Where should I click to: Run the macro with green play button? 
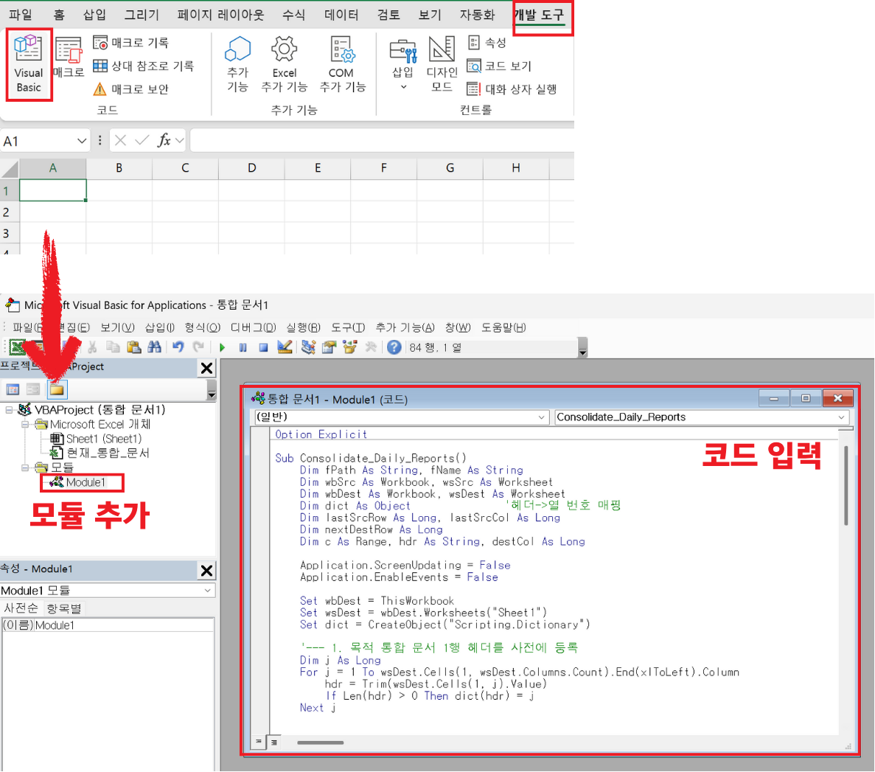[222, 348]
